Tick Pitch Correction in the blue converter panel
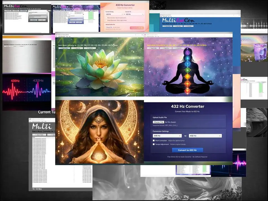 point(154,140)
